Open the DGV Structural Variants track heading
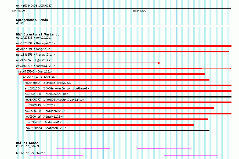 38,34
